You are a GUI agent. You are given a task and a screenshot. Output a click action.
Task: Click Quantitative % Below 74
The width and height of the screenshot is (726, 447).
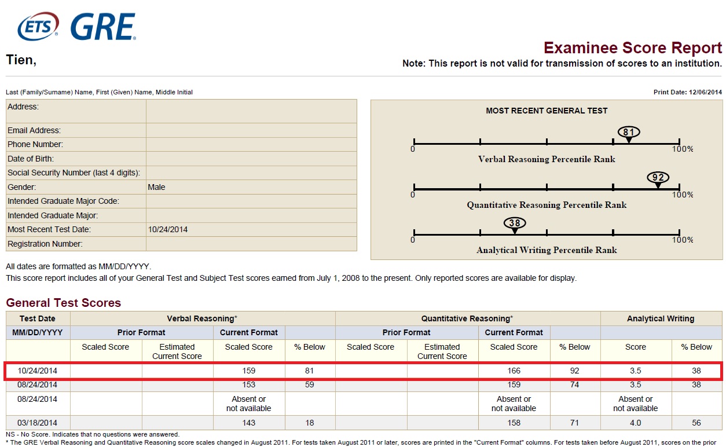575,384
